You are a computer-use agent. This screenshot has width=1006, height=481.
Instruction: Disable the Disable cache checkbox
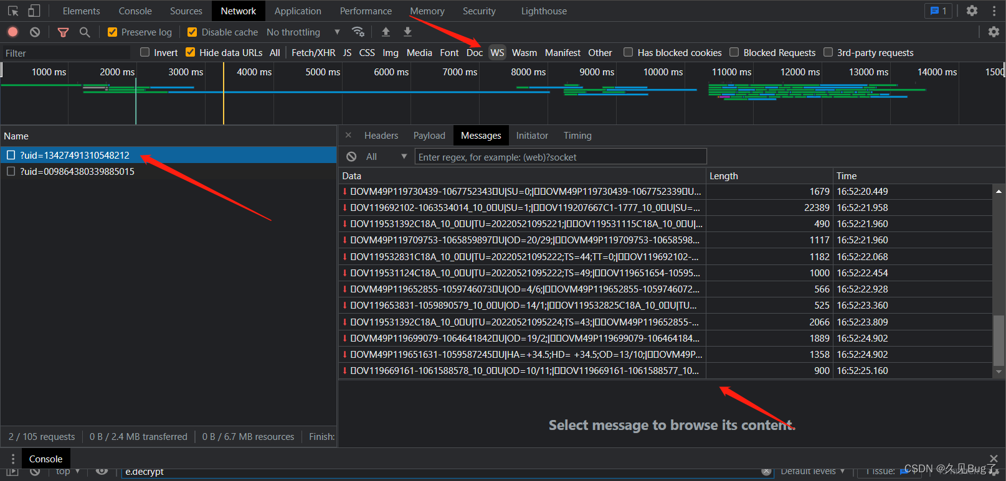coord(192,32)
